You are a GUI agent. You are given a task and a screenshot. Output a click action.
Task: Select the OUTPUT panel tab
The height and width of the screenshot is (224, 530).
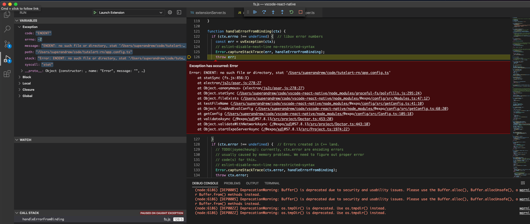[252, 183]
